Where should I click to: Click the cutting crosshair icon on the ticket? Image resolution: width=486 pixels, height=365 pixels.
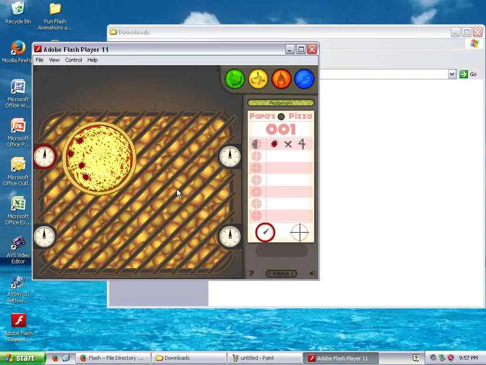click(300, 232)
